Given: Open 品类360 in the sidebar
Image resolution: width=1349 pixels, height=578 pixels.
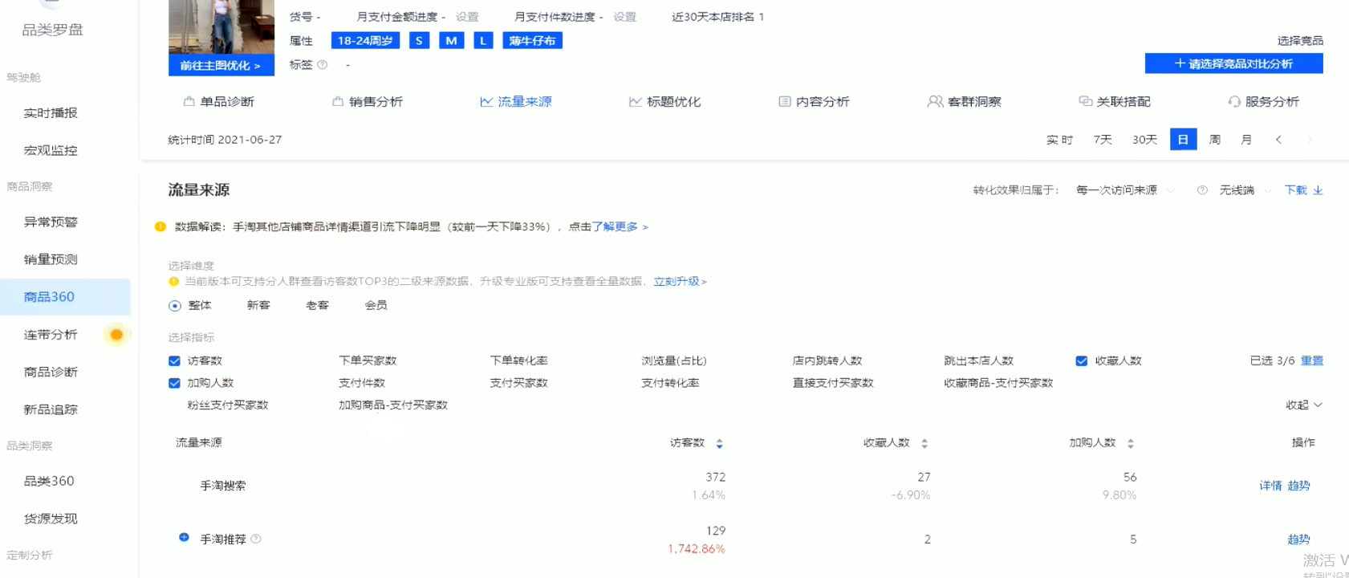Looking at the screenshot, I should click(49, 482).
